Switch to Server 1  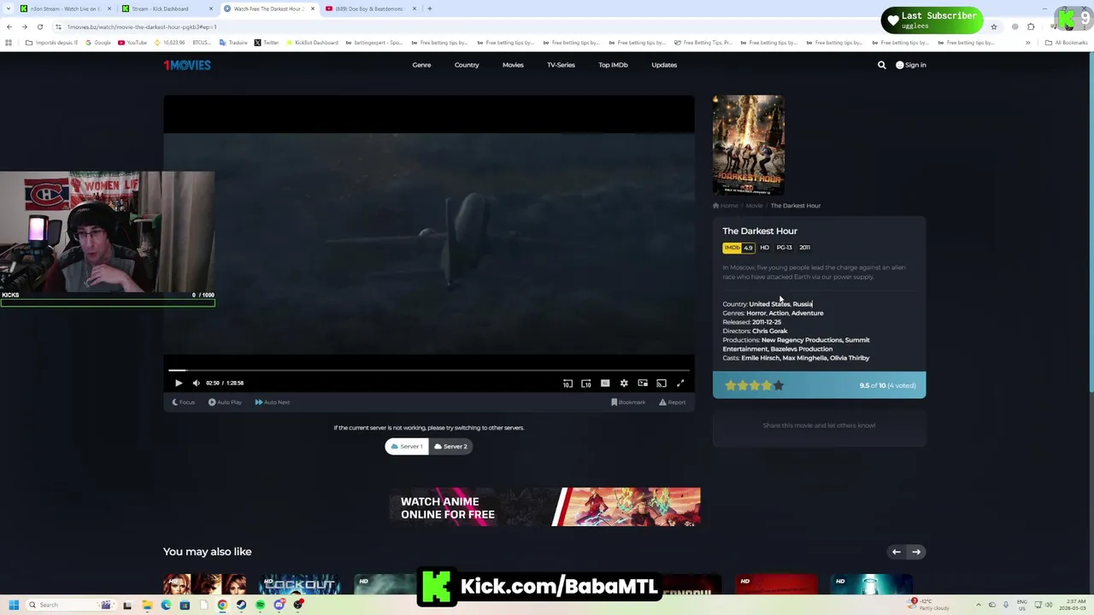pos(407,446)
